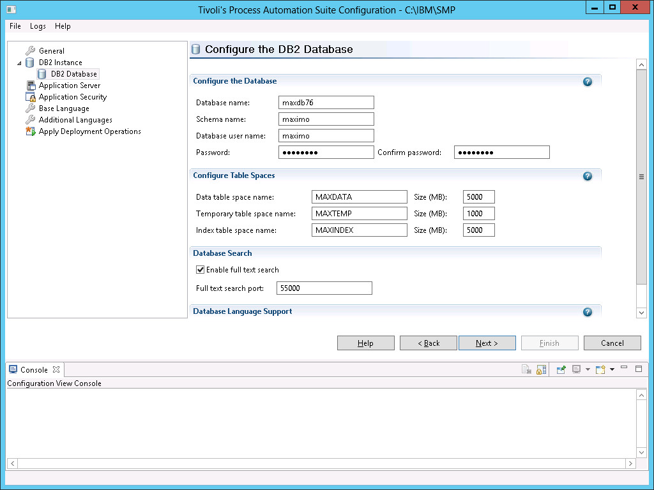The width and height of the screenshot is (654, 490).
Task: Open help for Configure Table Spaces section
Action: click(587, 175)
